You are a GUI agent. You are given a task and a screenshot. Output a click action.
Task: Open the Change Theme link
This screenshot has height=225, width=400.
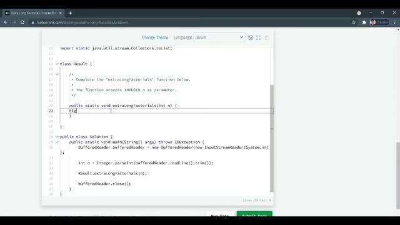155,37
